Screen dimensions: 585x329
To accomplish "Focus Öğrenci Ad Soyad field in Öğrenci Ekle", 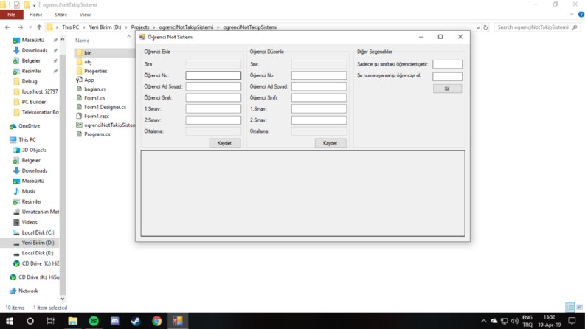I will click(x=213, y=86).
